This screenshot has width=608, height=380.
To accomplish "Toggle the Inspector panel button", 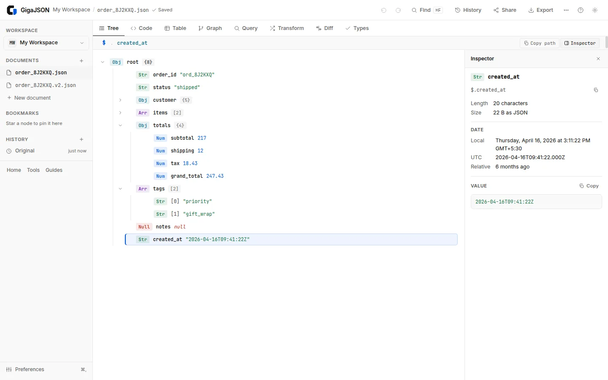I will tap(580, 43).
